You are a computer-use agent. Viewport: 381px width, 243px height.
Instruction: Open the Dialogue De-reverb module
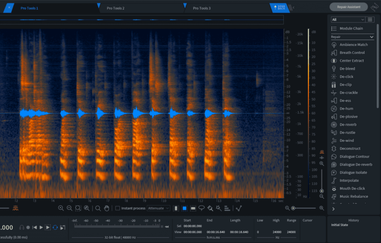352,165
